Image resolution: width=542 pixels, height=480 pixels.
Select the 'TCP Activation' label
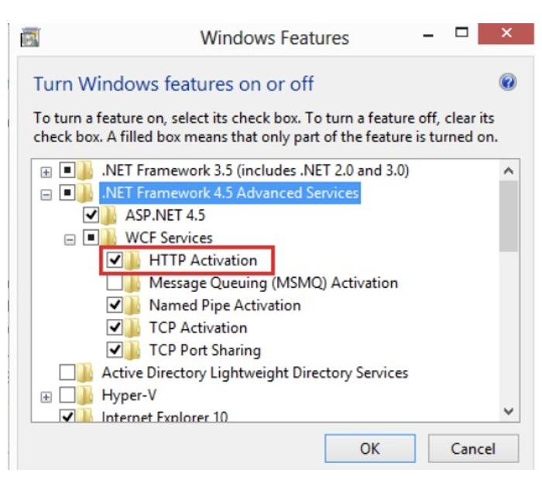198,328
